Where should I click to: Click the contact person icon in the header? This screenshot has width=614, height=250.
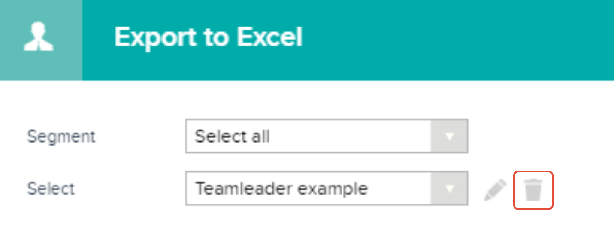[39, 38]
